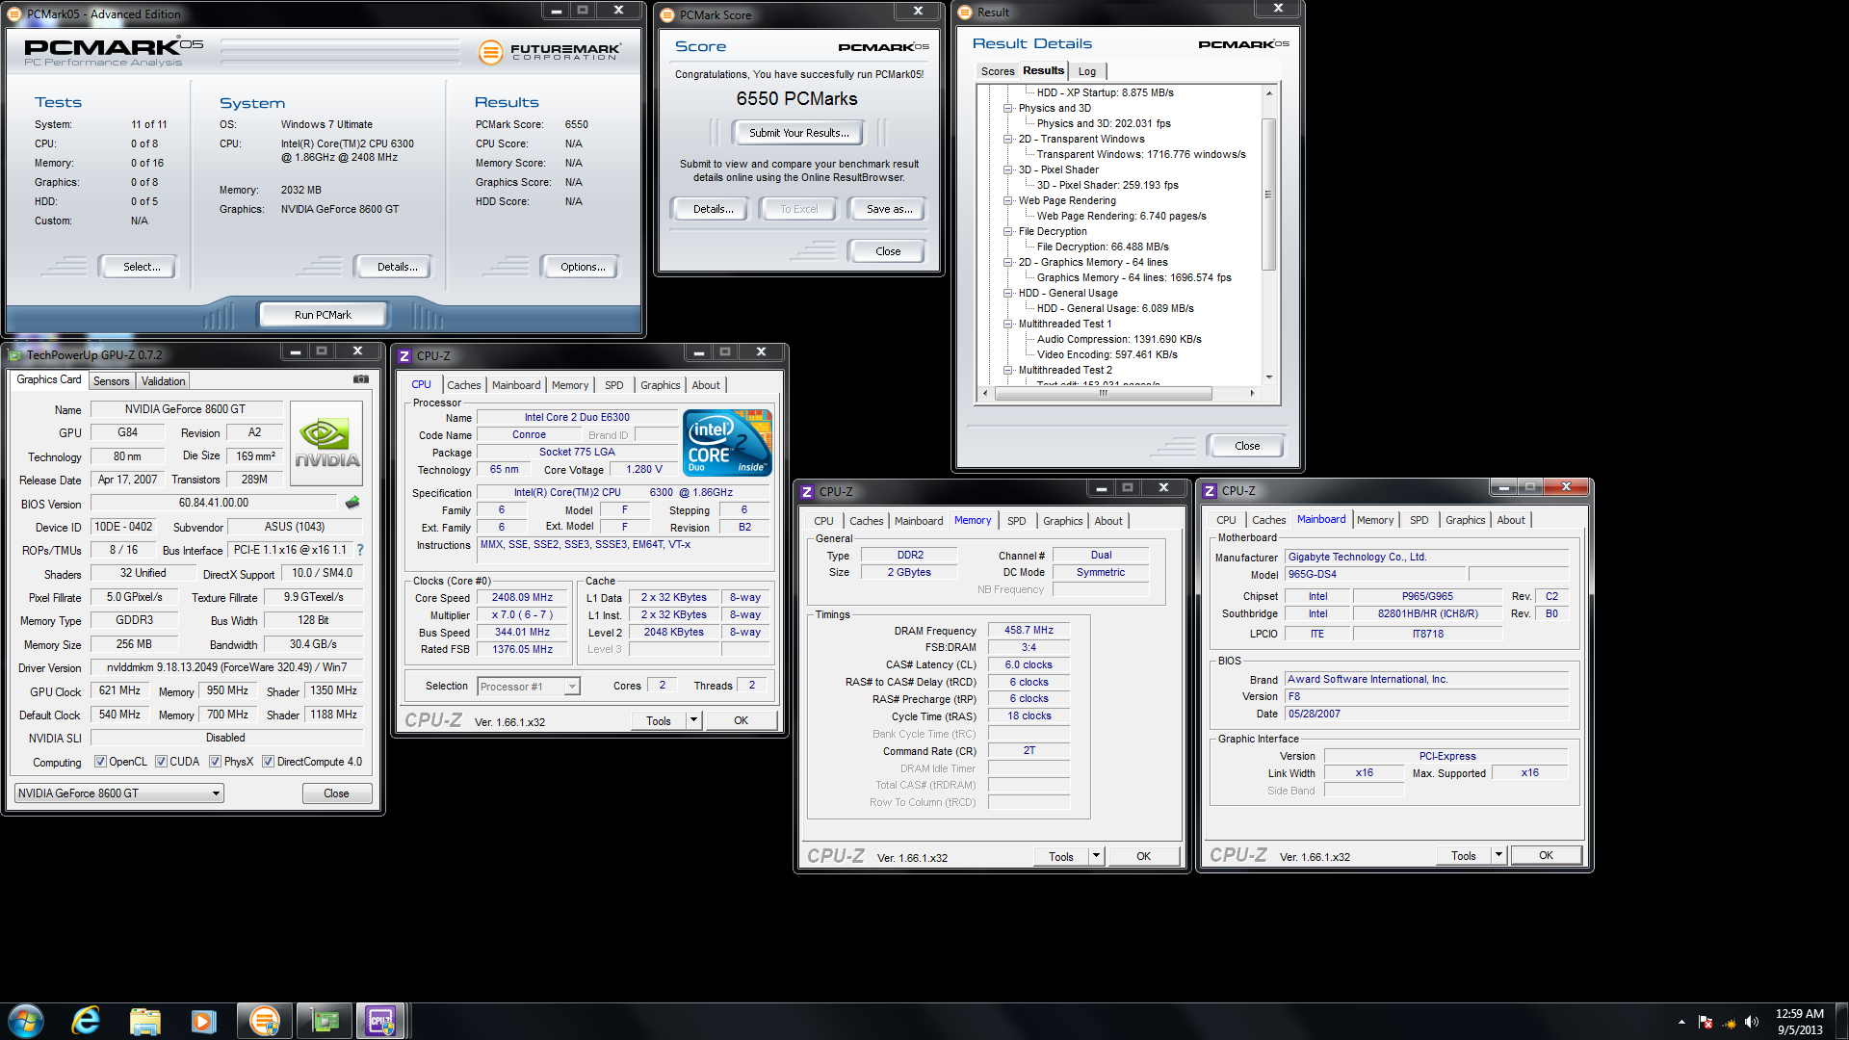This screenshot has height=1040, width=1849.
Task: Open Windows Media Player from the taskbar
Action: pos(203,1021)
